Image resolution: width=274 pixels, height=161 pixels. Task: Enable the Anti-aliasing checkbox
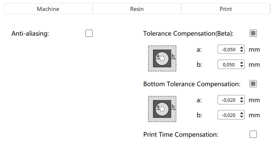(89, 33)
